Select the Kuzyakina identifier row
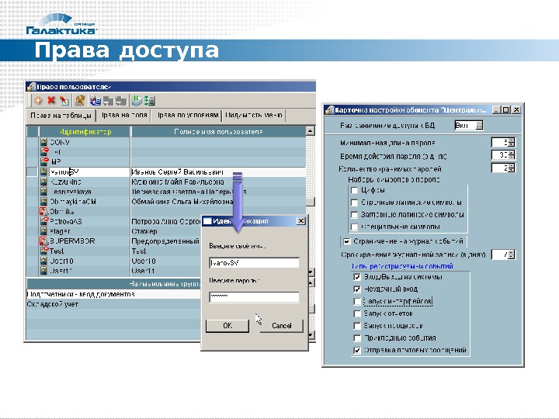Image resolution: width=559 pixels, height=419 pixels. pos(85,182)
